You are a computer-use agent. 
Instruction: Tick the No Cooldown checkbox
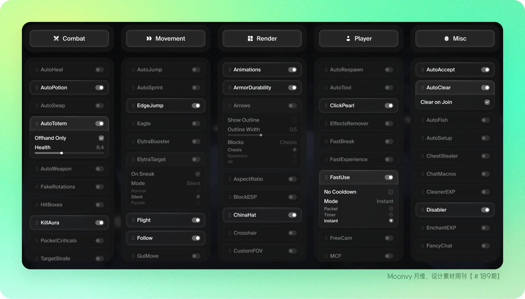click(391, 192)
